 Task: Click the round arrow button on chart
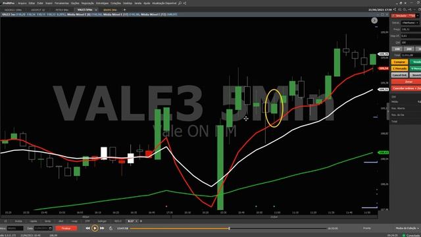(374, 20)
